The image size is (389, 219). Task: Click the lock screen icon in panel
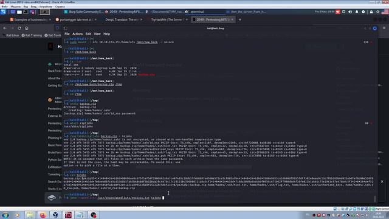point(371,12)
